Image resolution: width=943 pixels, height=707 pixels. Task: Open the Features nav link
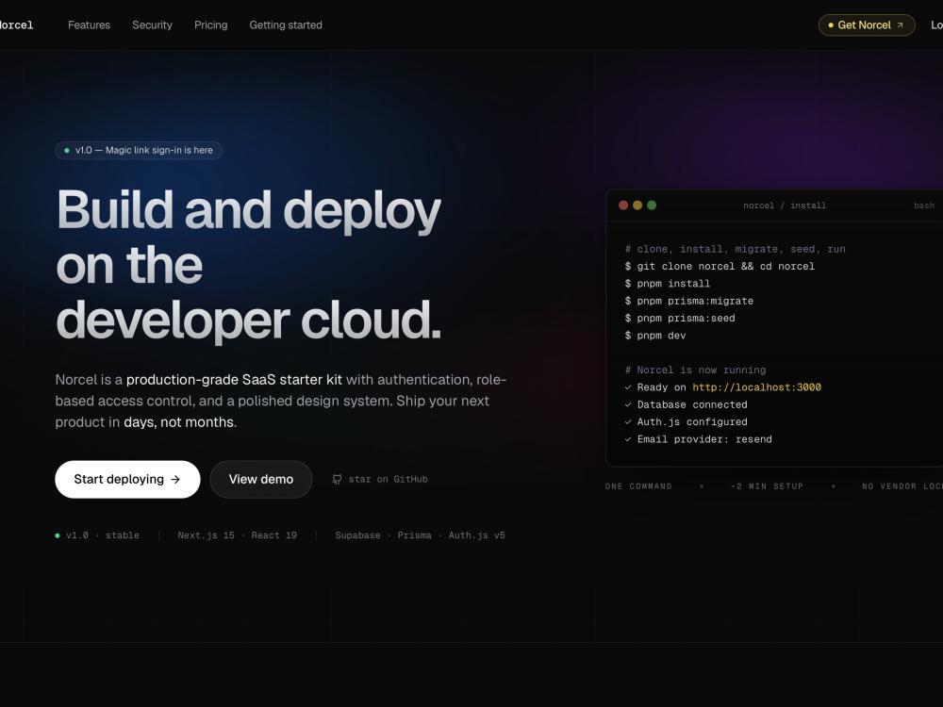click(x=89, y=25)
